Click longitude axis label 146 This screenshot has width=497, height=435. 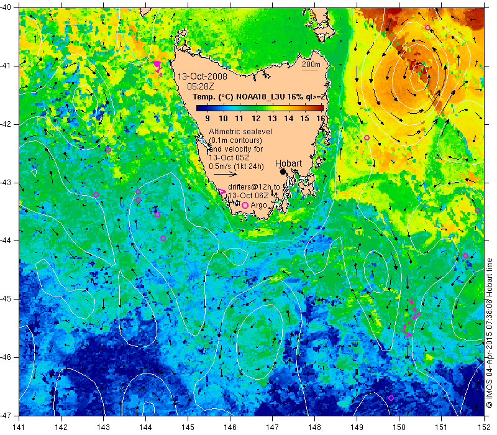pyautogui.click(x=230, y=428)
